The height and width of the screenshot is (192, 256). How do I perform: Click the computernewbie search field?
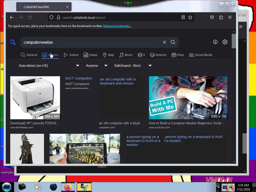point(91,42)
